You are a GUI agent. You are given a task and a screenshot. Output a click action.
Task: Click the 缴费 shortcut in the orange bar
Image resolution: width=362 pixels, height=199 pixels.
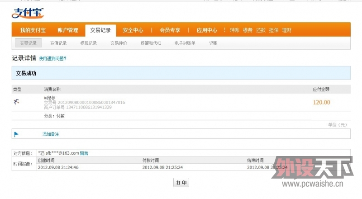[248, 30]
